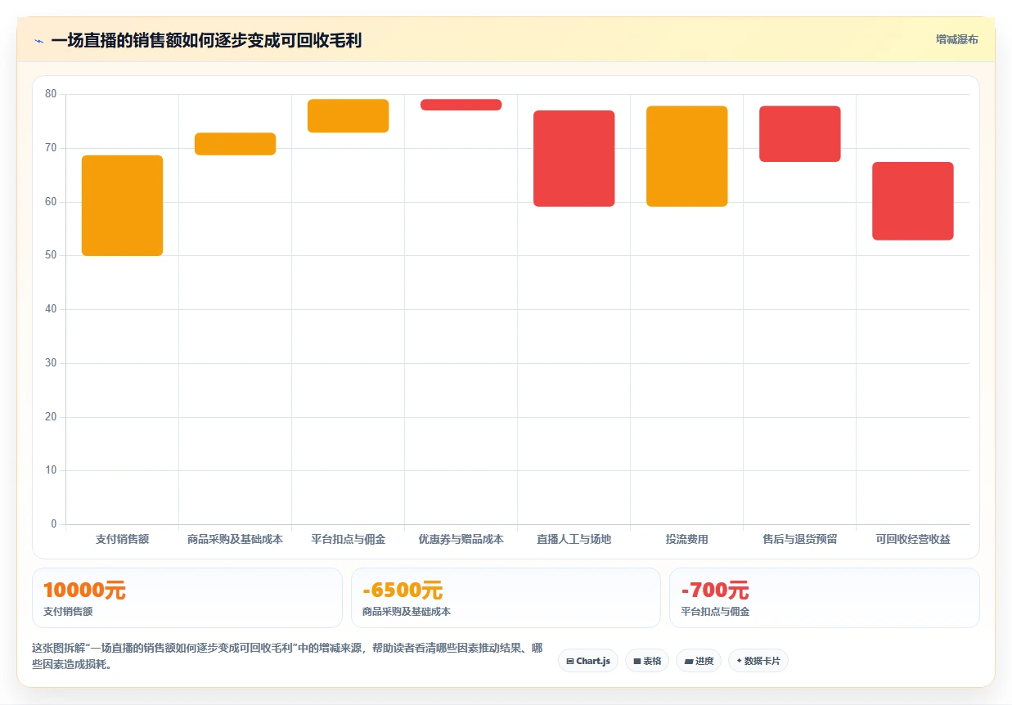
Task: Open the -700元 平台扣点与佣金 data card
Action: (x=824, y=598)
